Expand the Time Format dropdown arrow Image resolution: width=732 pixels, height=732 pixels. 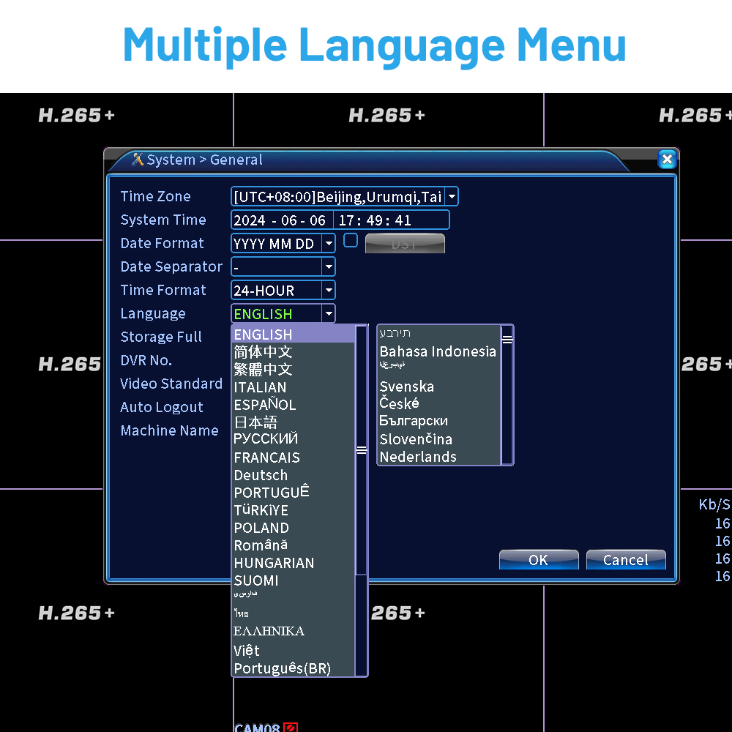[329, 290]
